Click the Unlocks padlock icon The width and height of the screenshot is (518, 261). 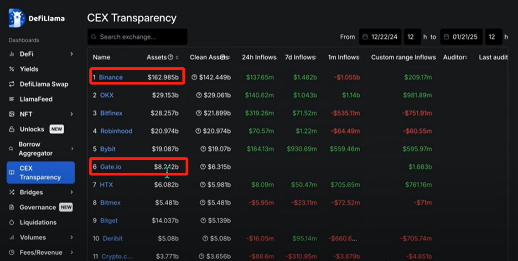[x=11, y=129]
